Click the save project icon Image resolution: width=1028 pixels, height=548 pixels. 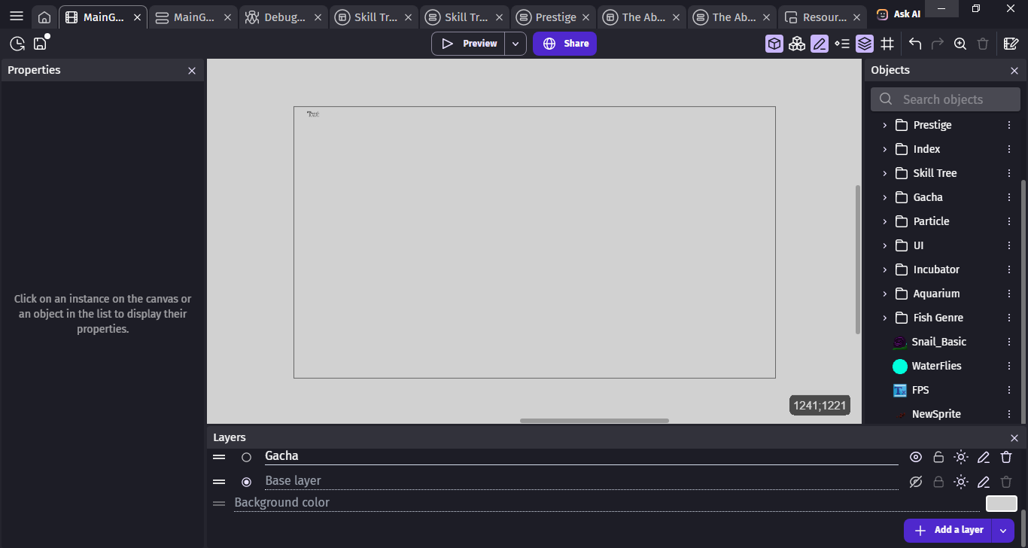click(x=40, y=44)
